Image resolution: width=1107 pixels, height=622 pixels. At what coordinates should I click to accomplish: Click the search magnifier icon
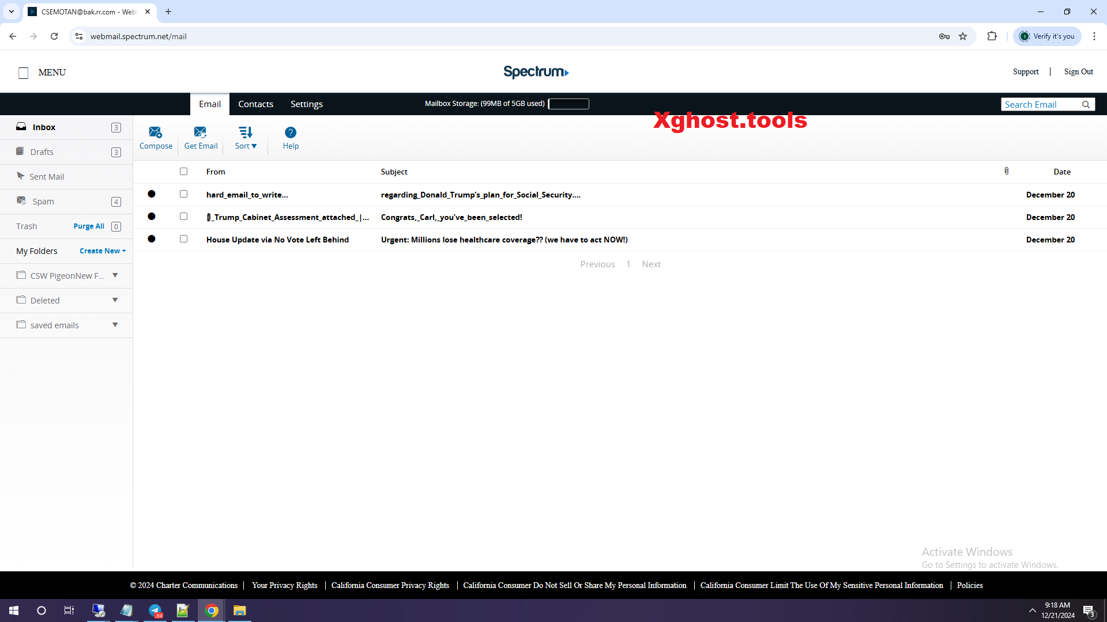(x=1086, y=104)
